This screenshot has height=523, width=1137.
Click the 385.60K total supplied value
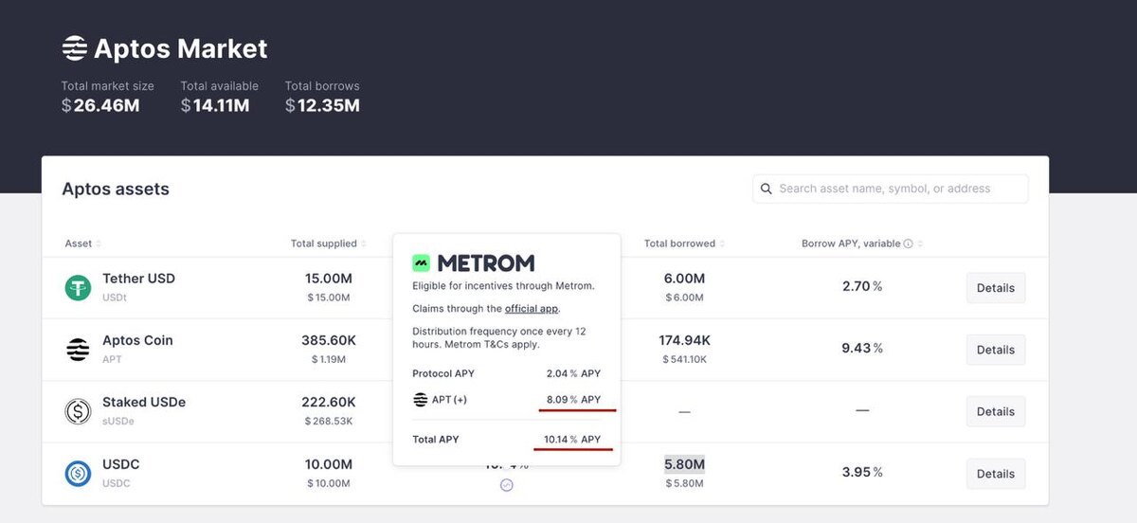pos(329,340)
